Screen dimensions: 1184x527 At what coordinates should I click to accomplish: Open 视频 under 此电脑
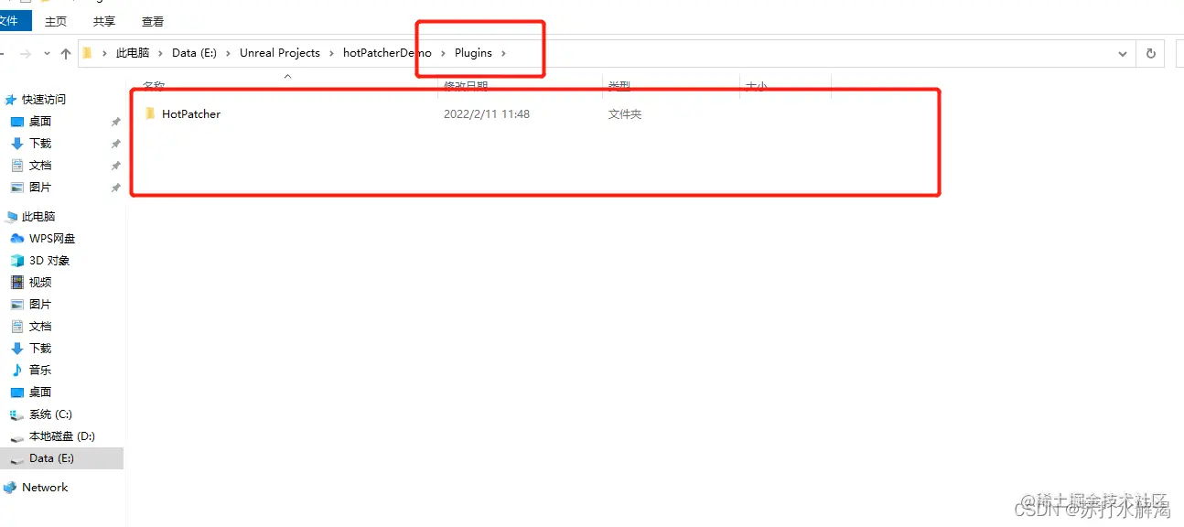coord(40,283)
